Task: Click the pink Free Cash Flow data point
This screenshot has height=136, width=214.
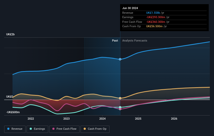Action: [120, 109]
